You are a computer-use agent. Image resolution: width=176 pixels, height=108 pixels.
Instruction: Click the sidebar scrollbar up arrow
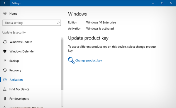[62, 38]
